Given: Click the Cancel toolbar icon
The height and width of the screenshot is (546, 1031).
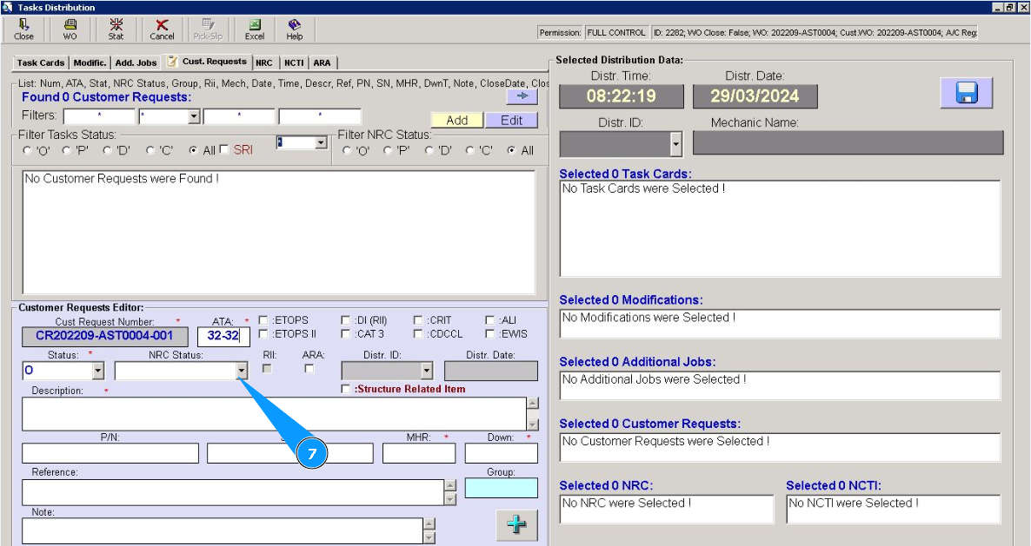Looking at the screenshot, I should (162, 30).
